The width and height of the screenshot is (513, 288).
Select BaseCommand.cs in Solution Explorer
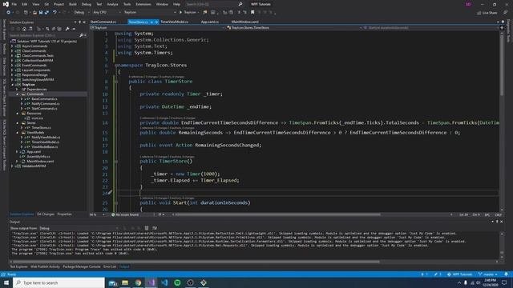pos(44,99)
